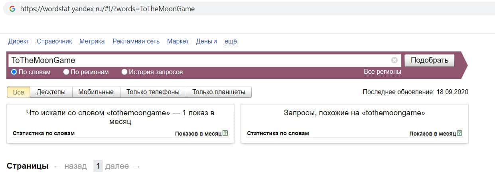Click help icon in right similar-queries panel
This screenshot has height=191, width=495.
pyautogui.click(x=460, y=133)
